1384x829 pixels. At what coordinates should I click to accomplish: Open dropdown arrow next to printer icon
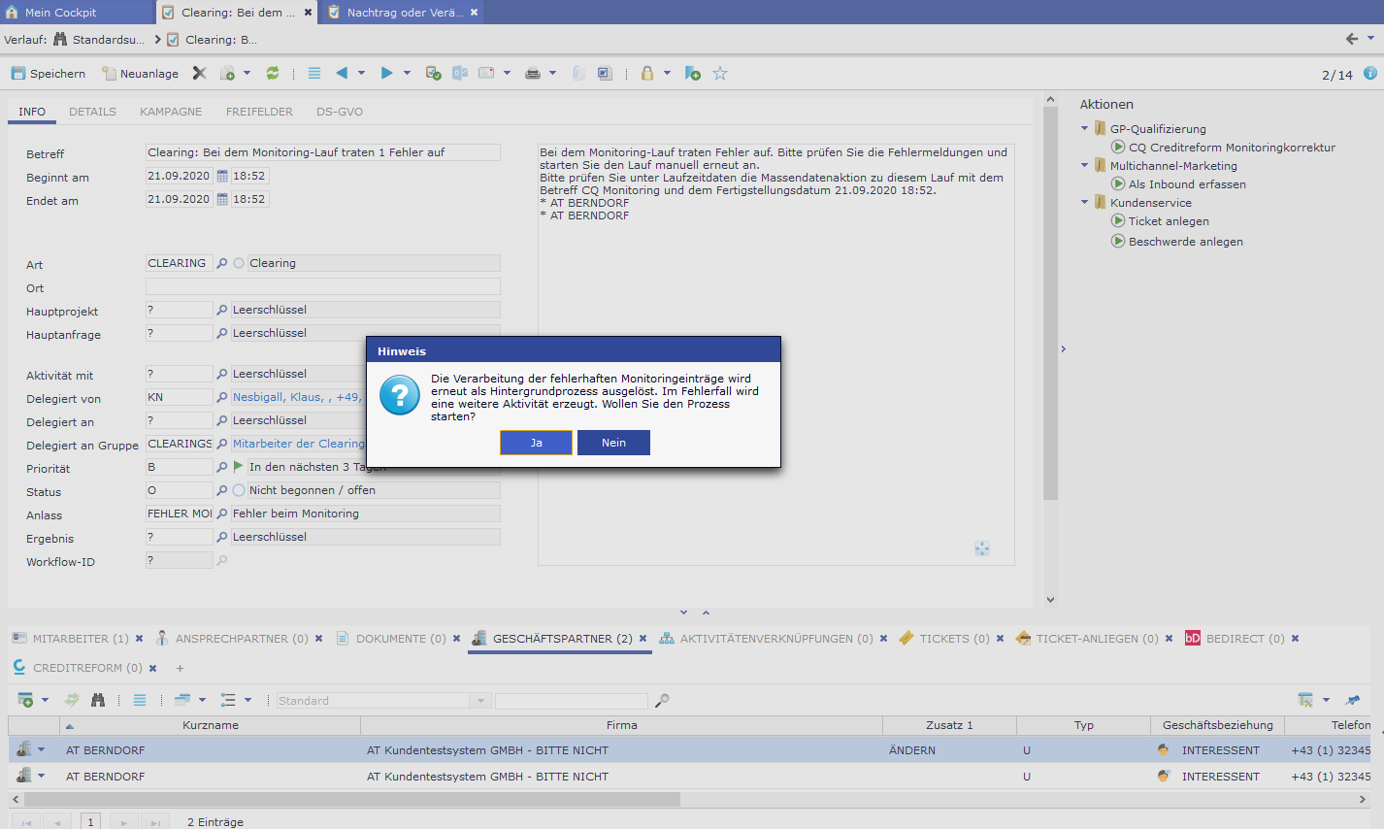(x=553, y=74)
